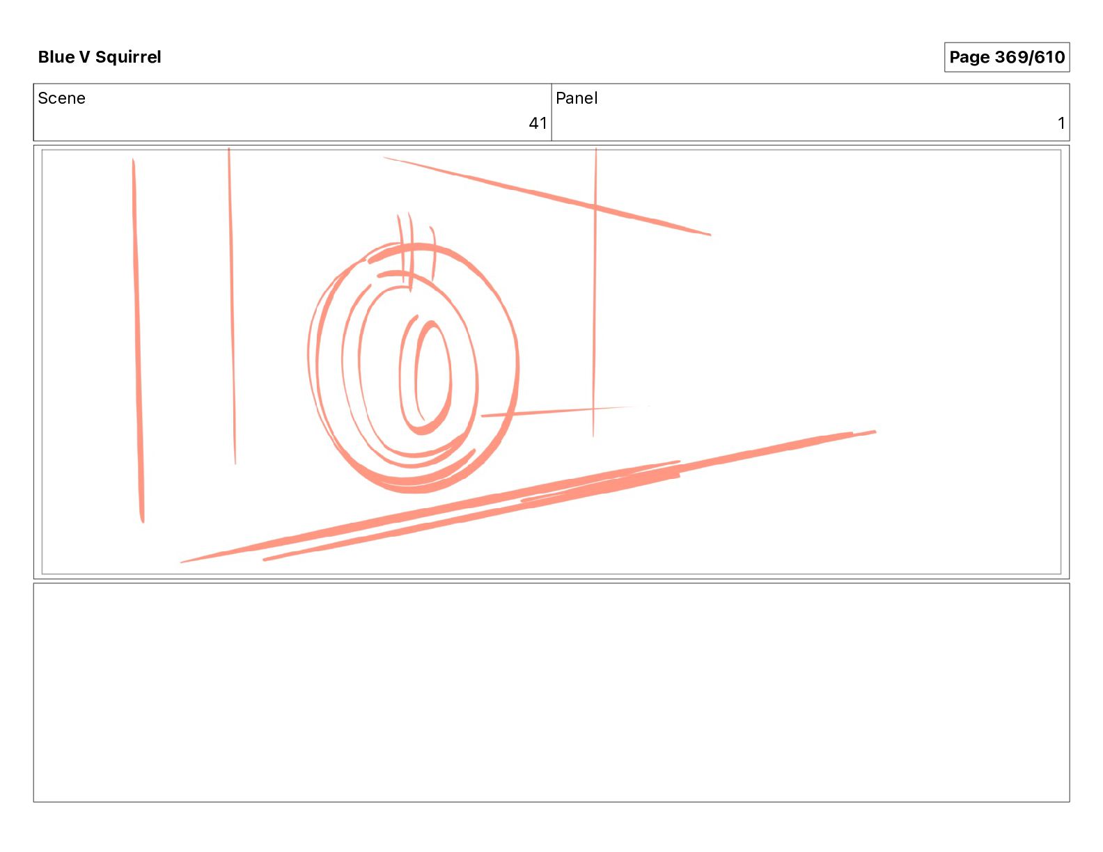This screenshot has height=852, width=1103.
Task: Click the empty notes box below the sketch
Action: [x=551, y=693]
